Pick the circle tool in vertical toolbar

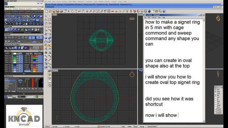click(x=46, y=23)
